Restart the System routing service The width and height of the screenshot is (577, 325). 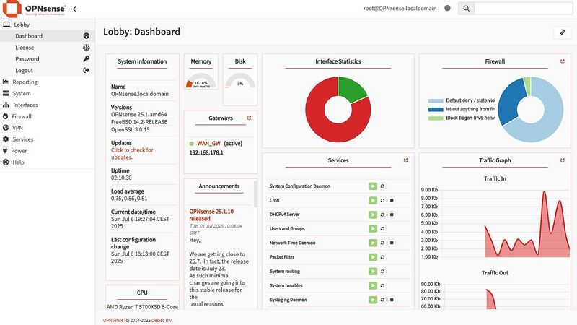click(x=382, y=272)
